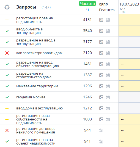This screenshot has height=147, width=140.
Task: Select query регистрация права собственности на недвижимость
Action: click(x=33, y=119)
